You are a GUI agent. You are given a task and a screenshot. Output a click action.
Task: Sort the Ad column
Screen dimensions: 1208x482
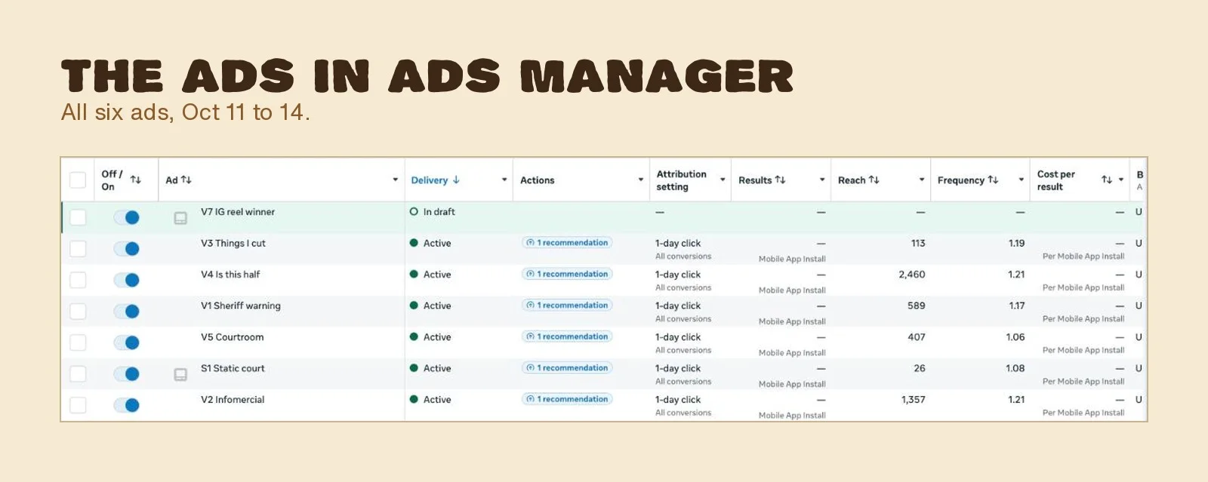point(186,180)
